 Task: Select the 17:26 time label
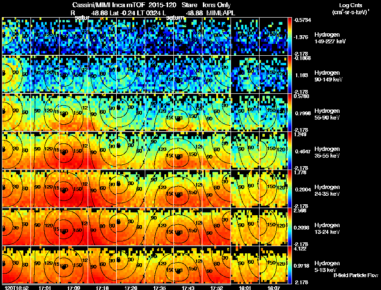pyautogui.click(x=130, y=288)
